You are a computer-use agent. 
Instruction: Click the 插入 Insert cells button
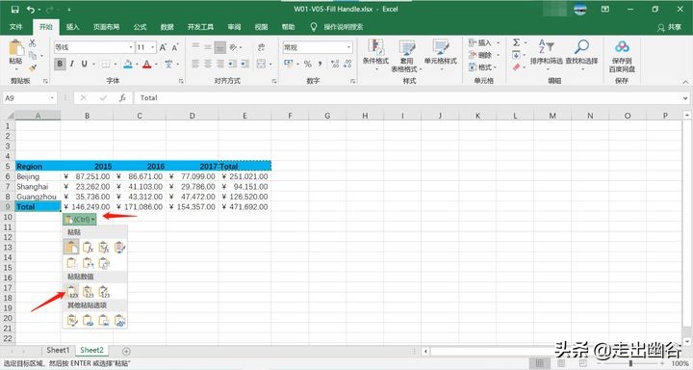coord(483,43)
